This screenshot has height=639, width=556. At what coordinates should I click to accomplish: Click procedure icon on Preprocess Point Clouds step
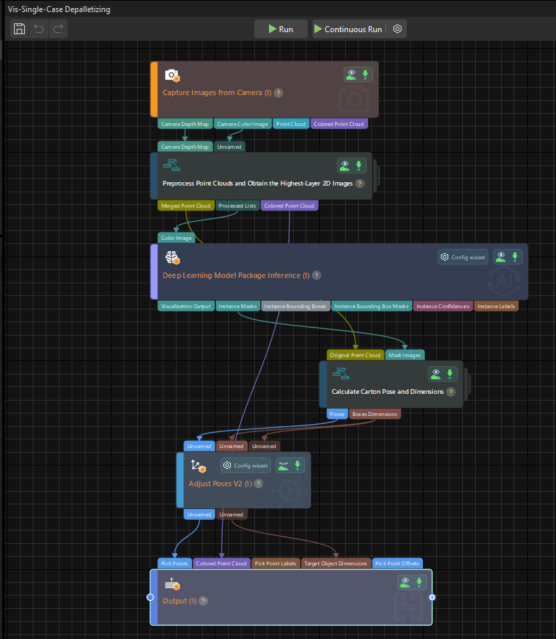tap(171, 165)
